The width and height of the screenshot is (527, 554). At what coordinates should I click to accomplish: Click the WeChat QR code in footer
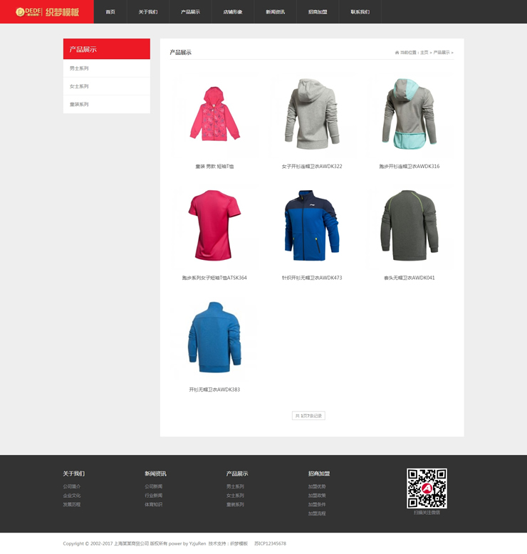coord(427,488)
